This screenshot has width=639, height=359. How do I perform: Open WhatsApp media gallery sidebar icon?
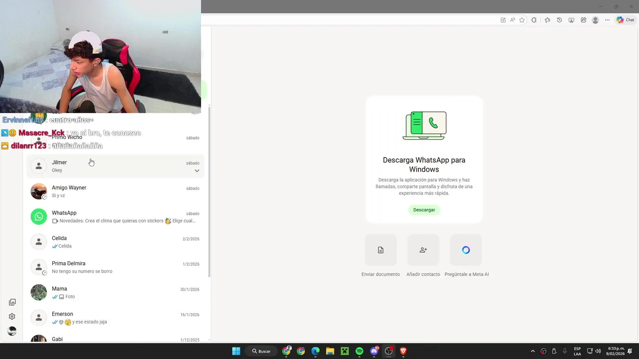12,302
